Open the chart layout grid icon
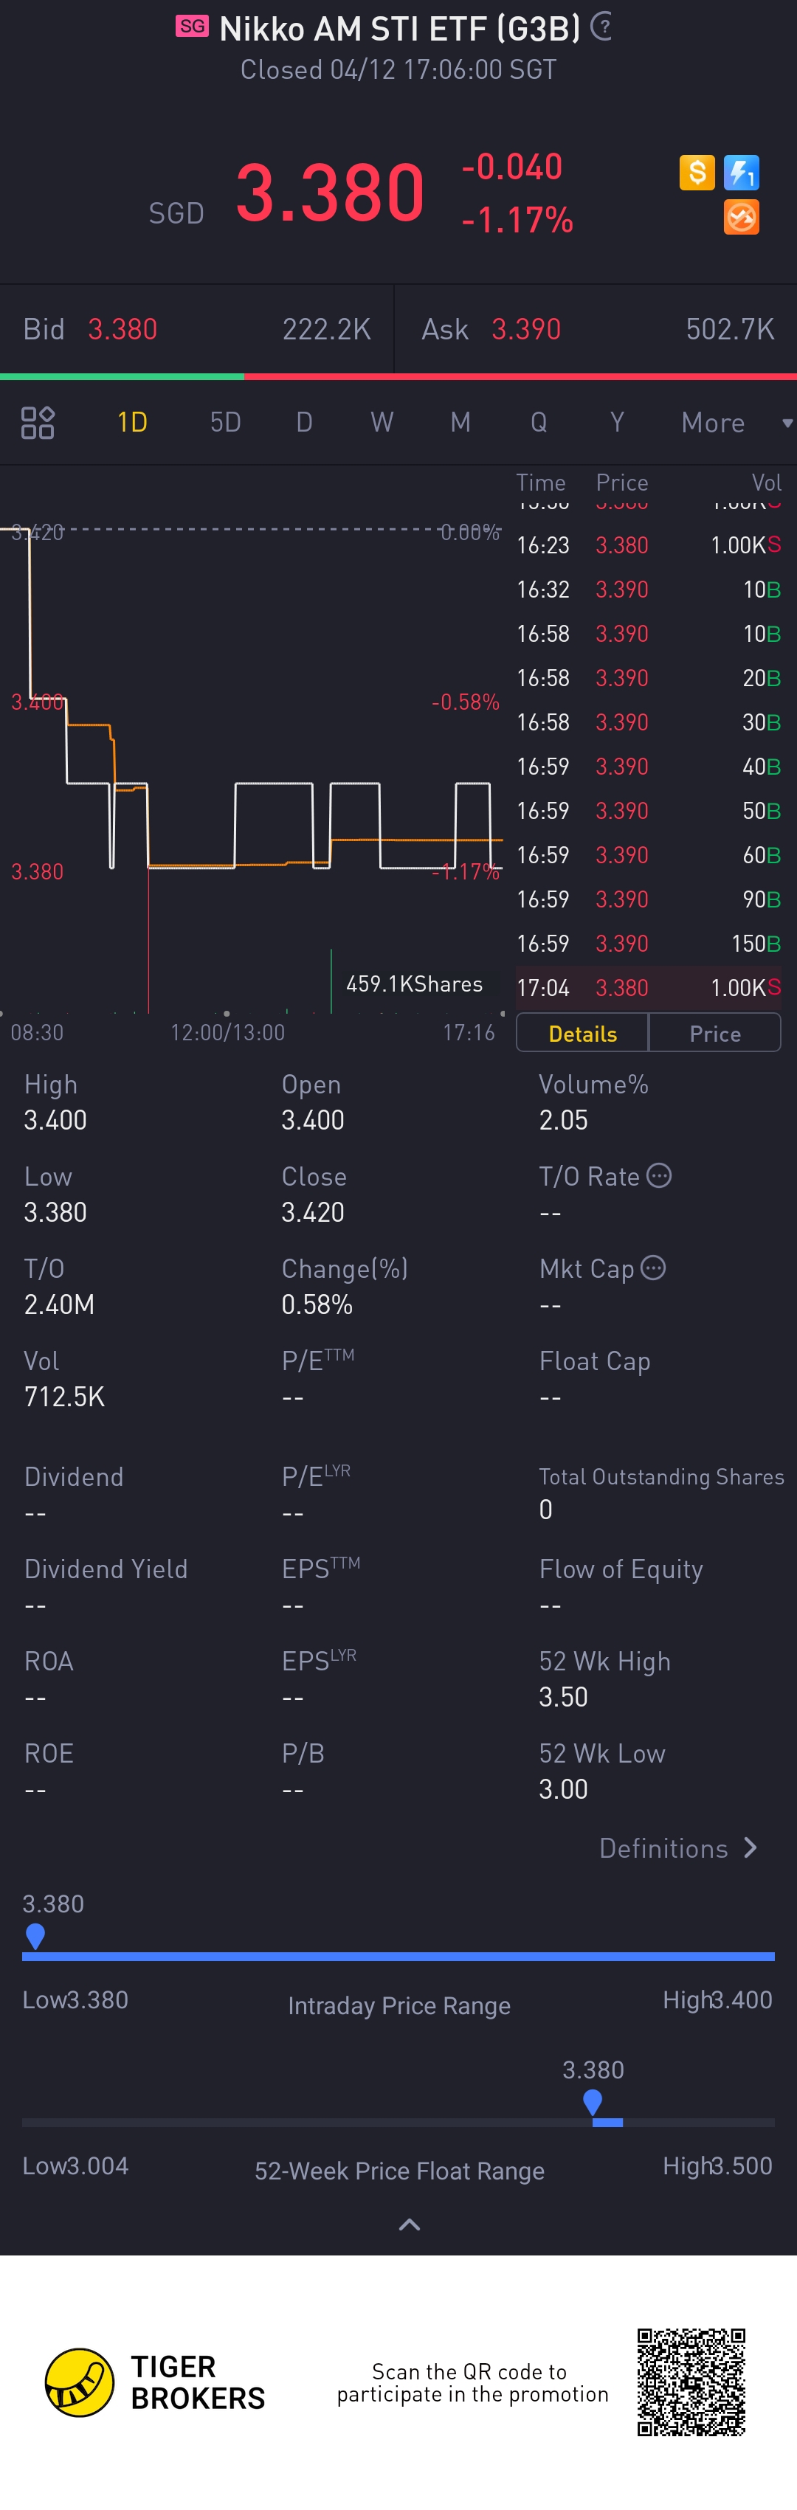 pos(38,422)
